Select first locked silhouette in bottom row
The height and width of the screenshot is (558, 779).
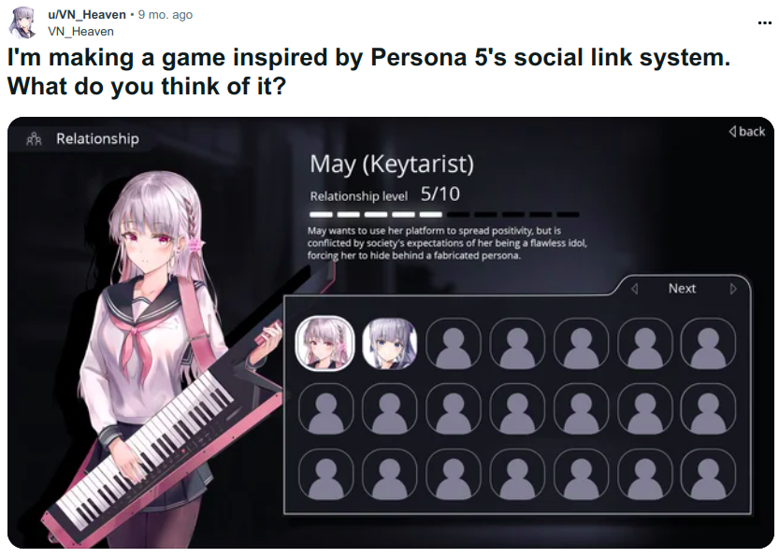point(325,474)
